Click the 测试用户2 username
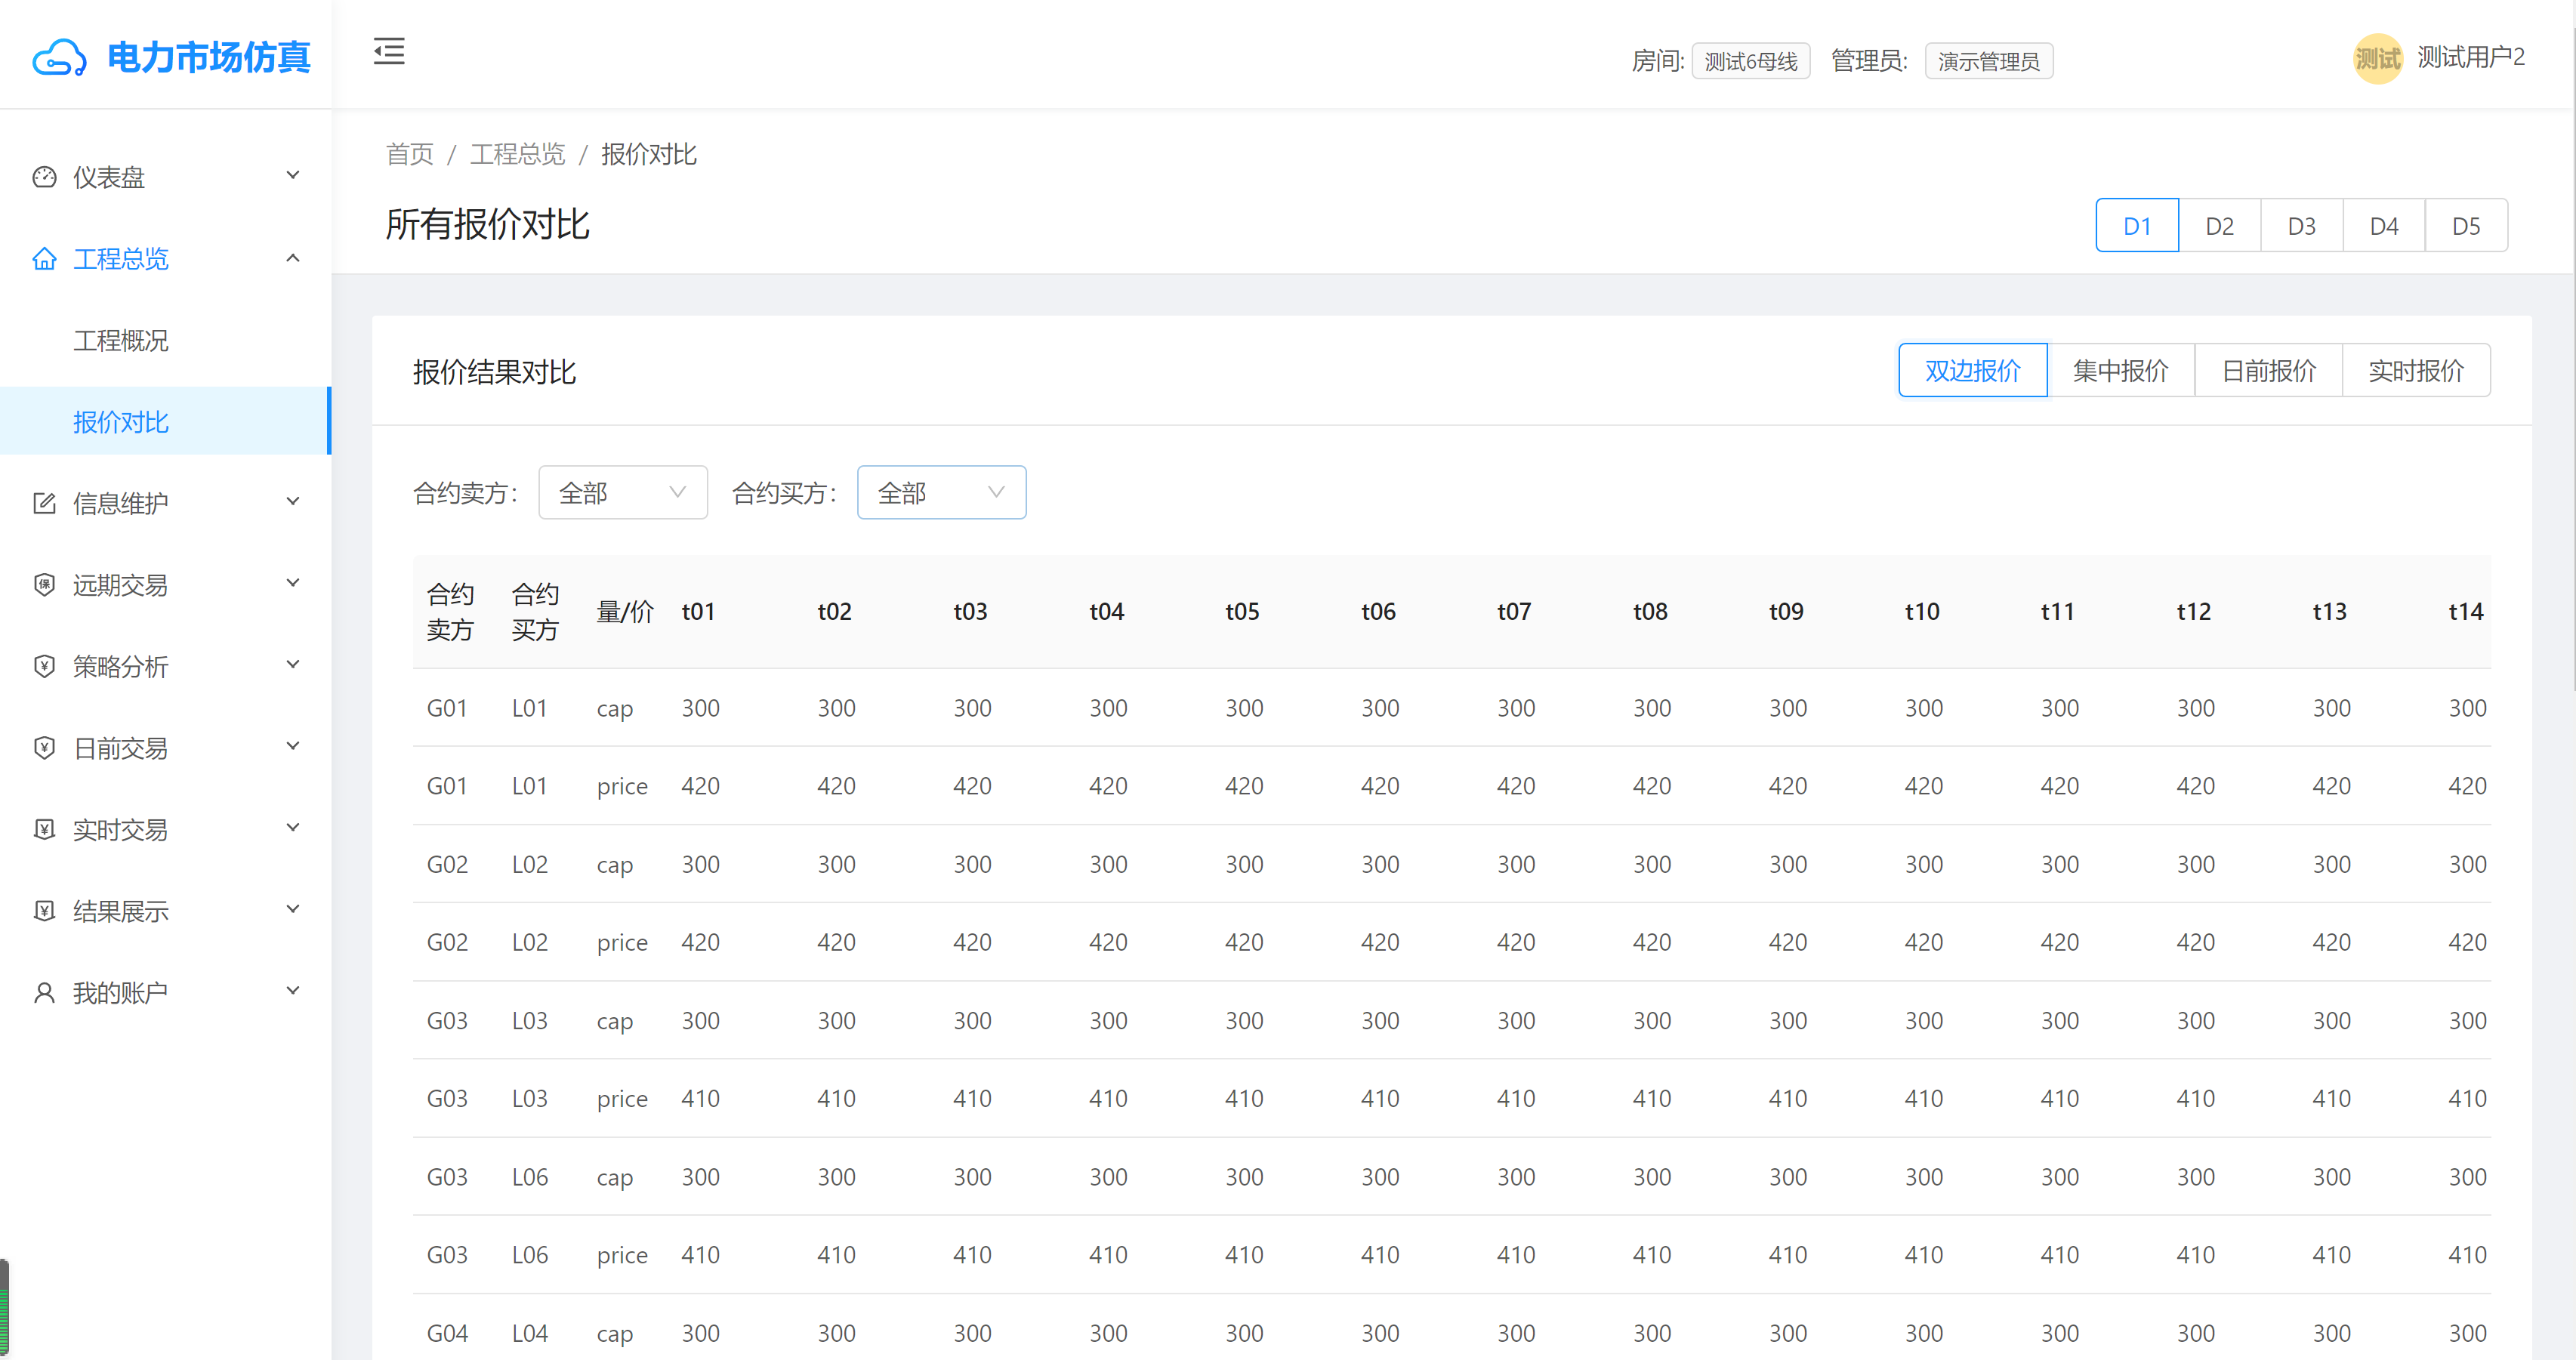2576x1360 pixels. (2471, 58)
